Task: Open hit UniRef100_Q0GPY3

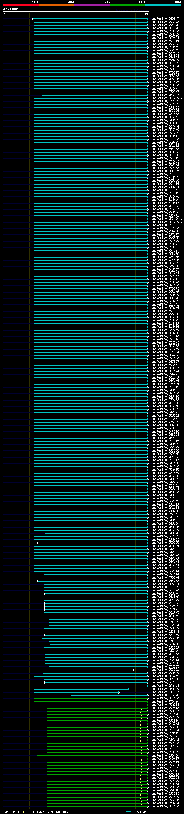Action: [x=165, y=22]
